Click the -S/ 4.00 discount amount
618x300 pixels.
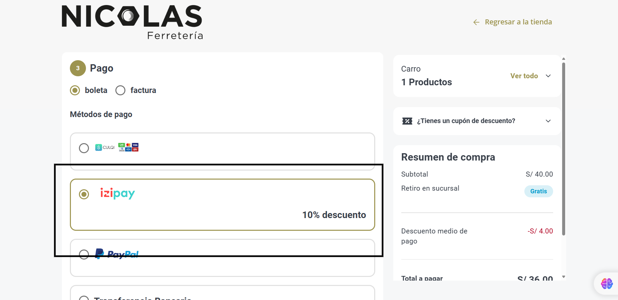[x=540, y=231]
